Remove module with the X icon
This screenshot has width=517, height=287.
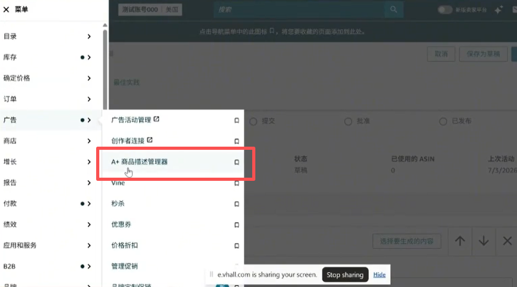(507, 241)
